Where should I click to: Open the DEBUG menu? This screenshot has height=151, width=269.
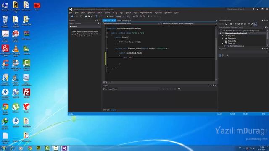pyautogui.click(x=107, y=13)
